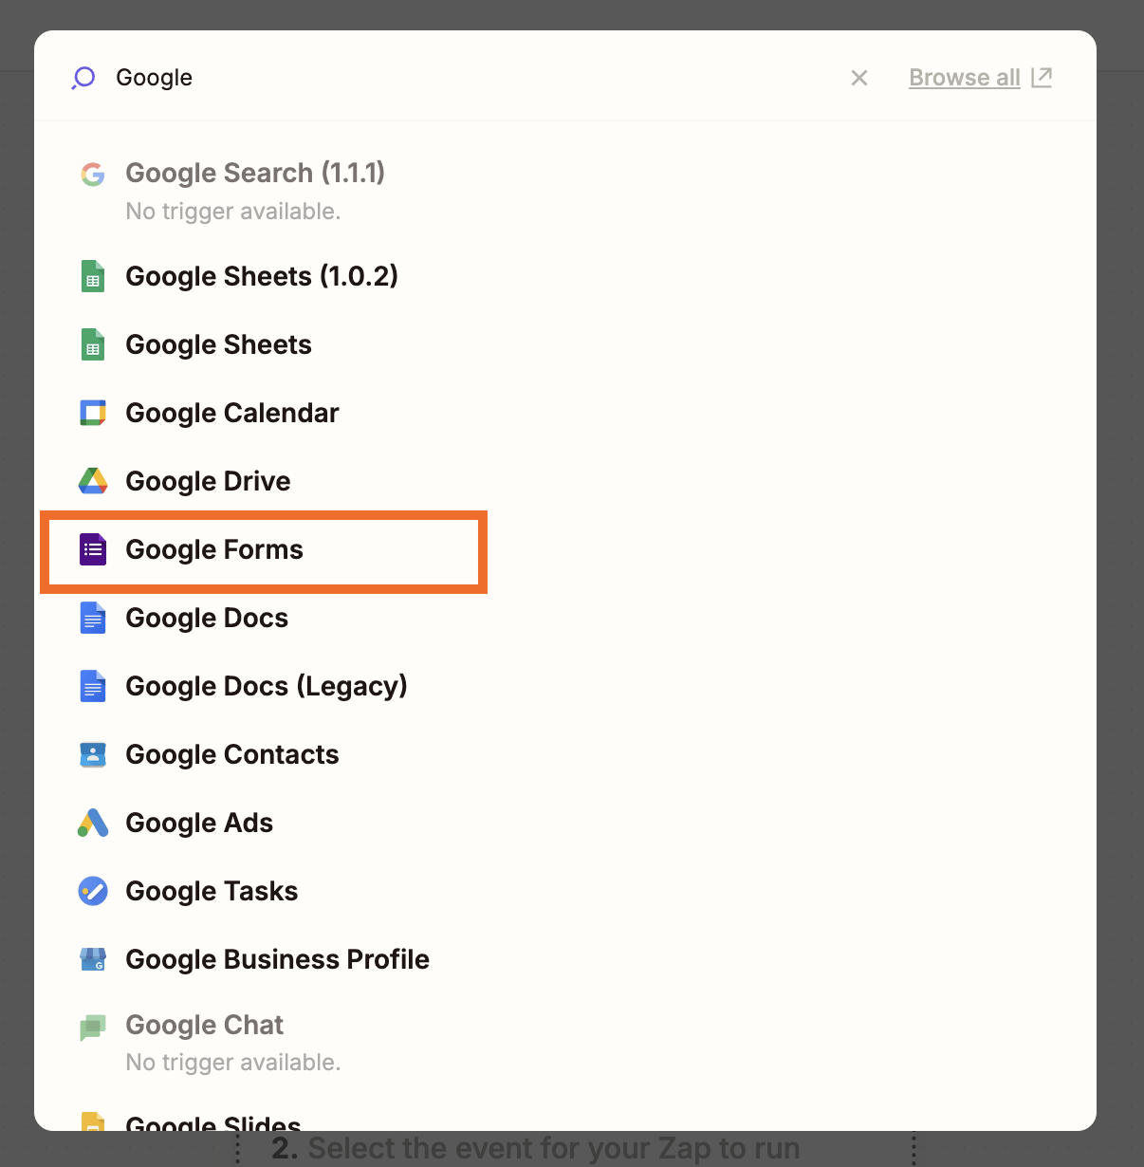Click the Google search text field
Image resolution: width=1144 pixels, height=1167 pixels.
click(x=474, y=78)
